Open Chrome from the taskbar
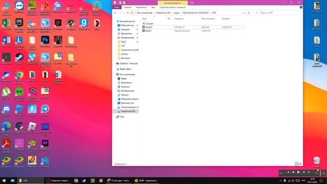 (76, 180)
